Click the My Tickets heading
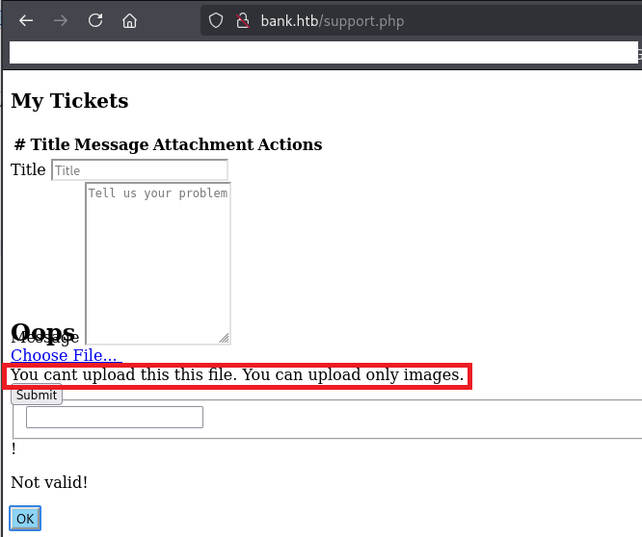The width and height of the screenshot is (642, 537). click(x=69, y=101)
